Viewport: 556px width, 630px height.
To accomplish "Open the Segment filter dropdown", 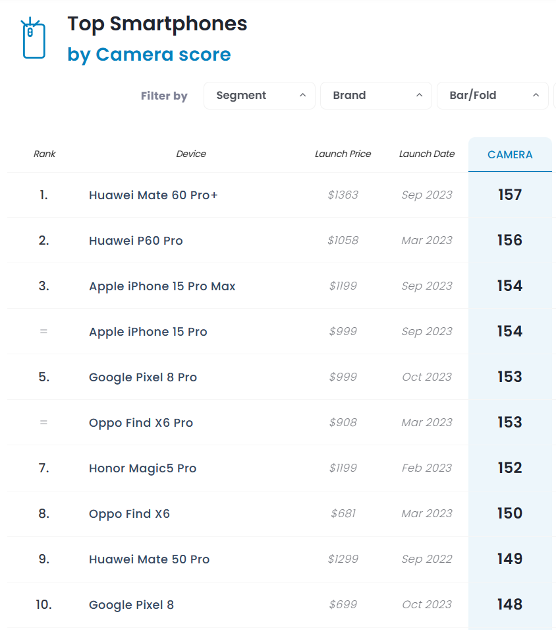I will (x=259, y=96).
